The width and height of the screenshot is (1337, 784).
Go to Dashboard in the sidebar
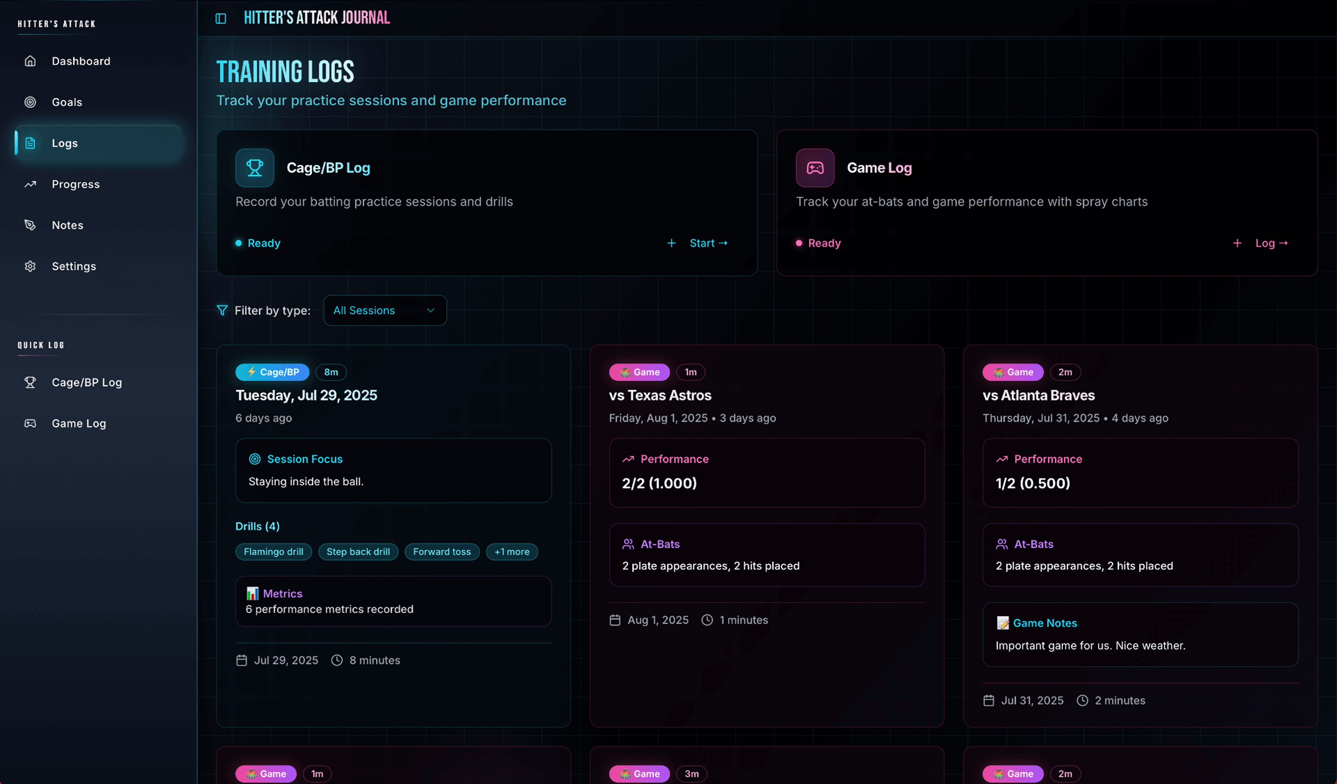tap(81, 61)
